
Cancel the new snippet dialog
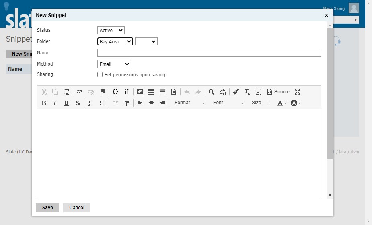(77, 208)
